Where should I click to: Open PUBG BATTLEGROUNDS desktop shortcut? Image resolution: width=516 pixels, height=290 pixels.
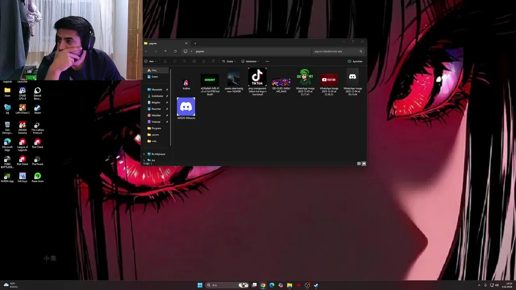tap(7, 162)
